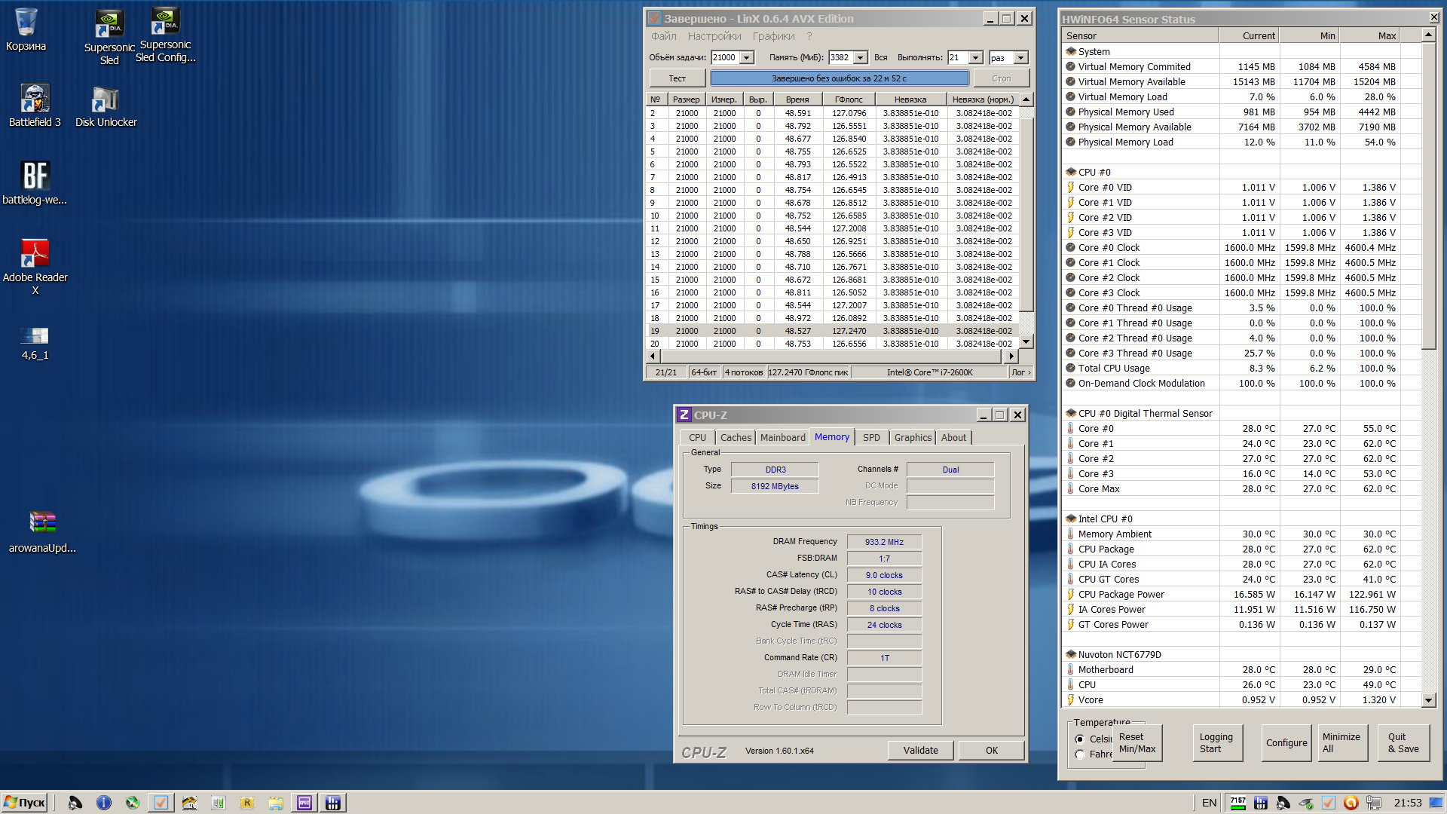Click the safely remove hardware tray icon
Viewport: 1447px width, 814px height.
pyautogui.click(x=1306, y=803)
